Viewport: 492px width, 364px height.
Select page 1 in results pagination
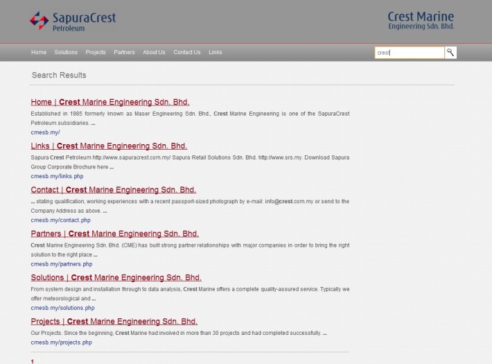33,361
